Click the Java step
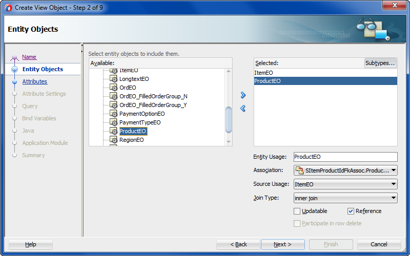The width and height of the screenshot is (410, 256). [28, 131]
